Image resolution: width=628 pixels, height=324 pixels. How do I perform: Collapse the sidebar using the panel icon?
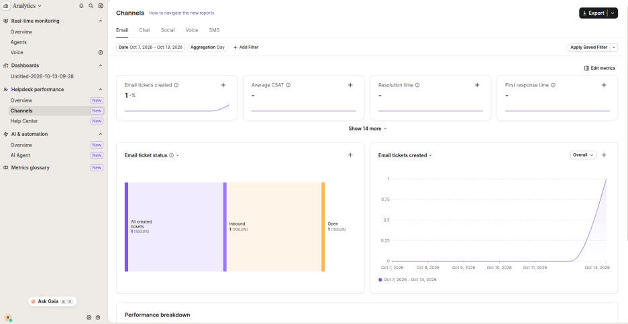(101, 6)
